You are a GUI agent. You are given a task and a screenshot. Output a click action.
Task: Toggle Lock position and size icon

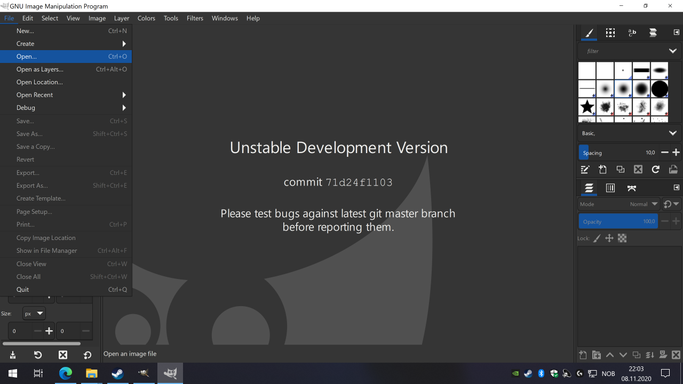[x=609, y=238]
